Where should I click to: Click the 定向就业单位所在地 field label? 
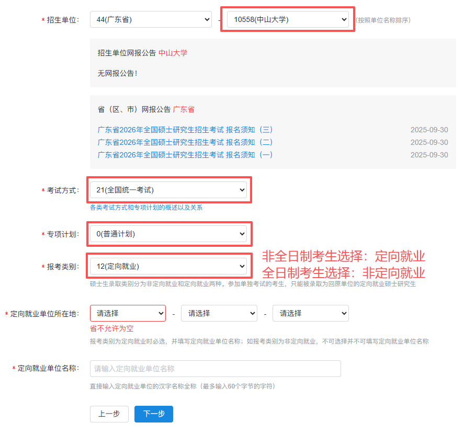coord(44,314)
